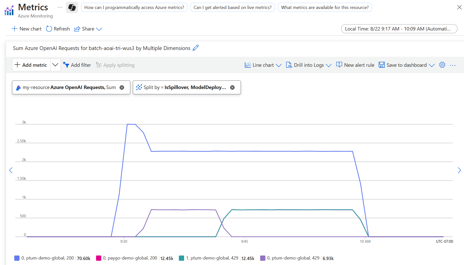Click the Refresh icon
Viewport: 464px width, 265px height.
tap(49, 29)
